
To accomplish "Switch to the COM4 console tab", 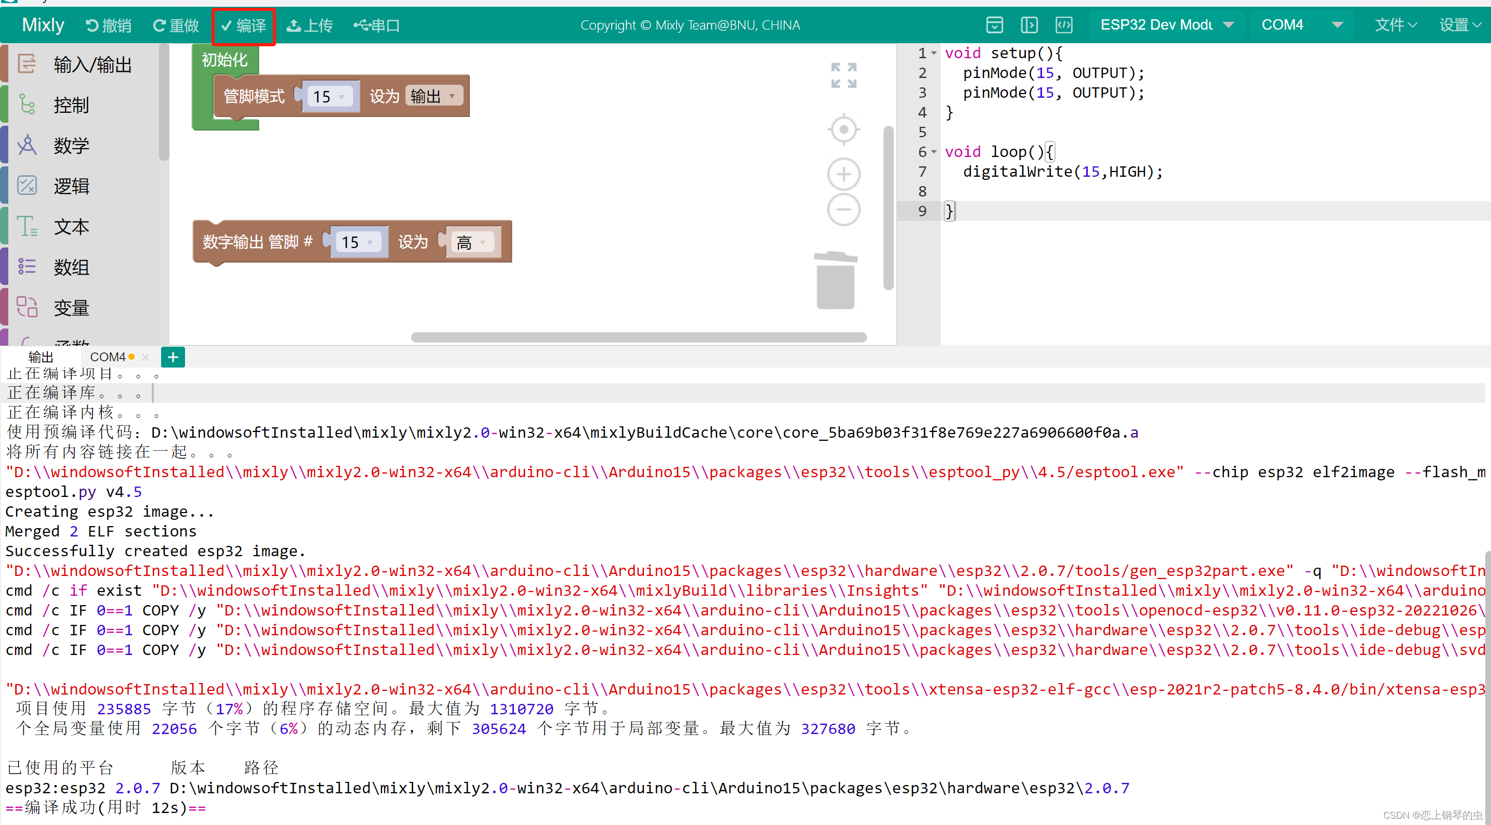I will click(x=108, y=357).
